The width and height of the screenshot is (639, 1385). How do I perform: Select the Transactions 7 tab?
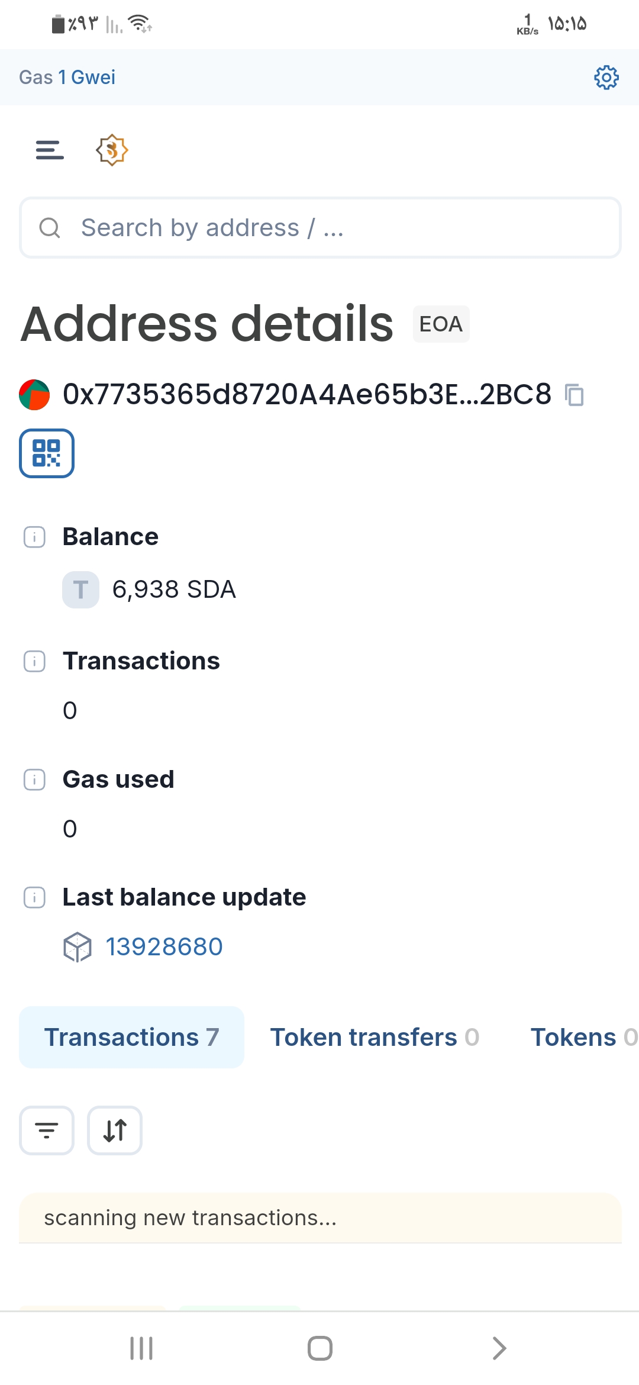click(131, 1037)
